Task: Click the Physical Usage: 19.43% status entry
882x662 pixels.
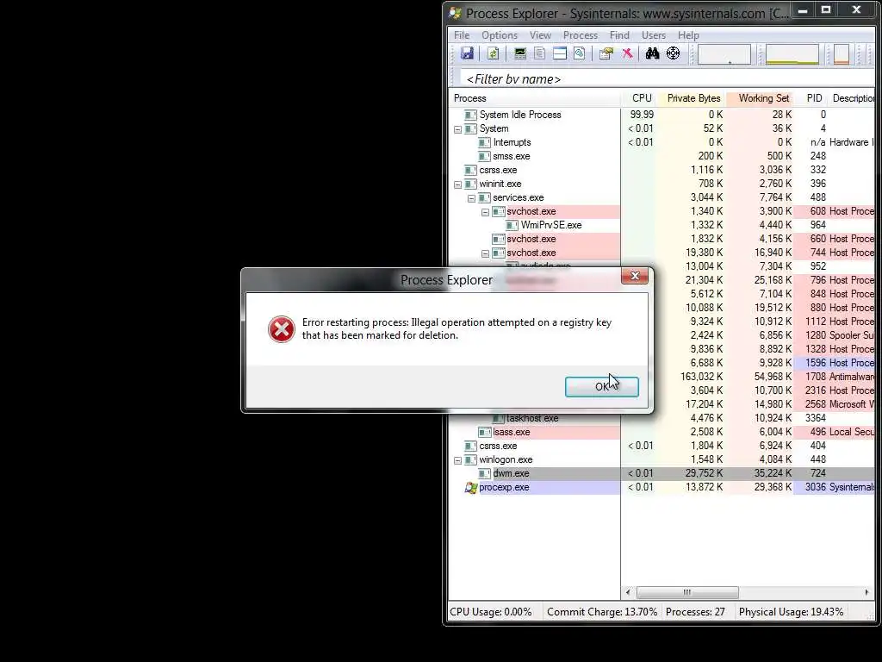Action: [x=791, y=612]
